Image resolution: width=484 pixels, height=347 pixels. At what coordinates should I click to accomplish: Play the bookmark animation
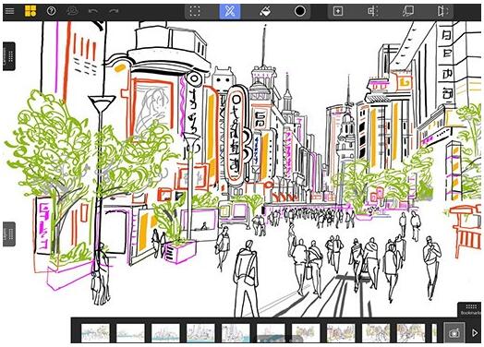(475, 332)
